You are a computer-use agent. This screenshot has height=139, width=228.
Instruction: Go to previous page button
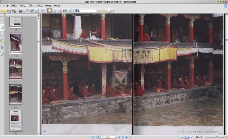pos(97,137)
